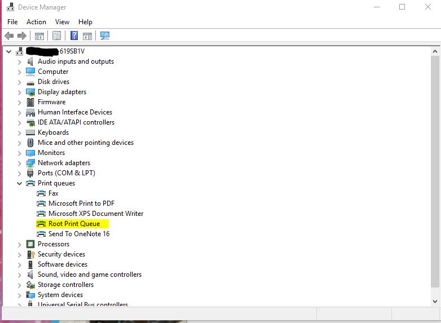Click the Disk drives category icon
This screenshot has height=323, width=441.
pyautogui.click(x=30, y=82)
